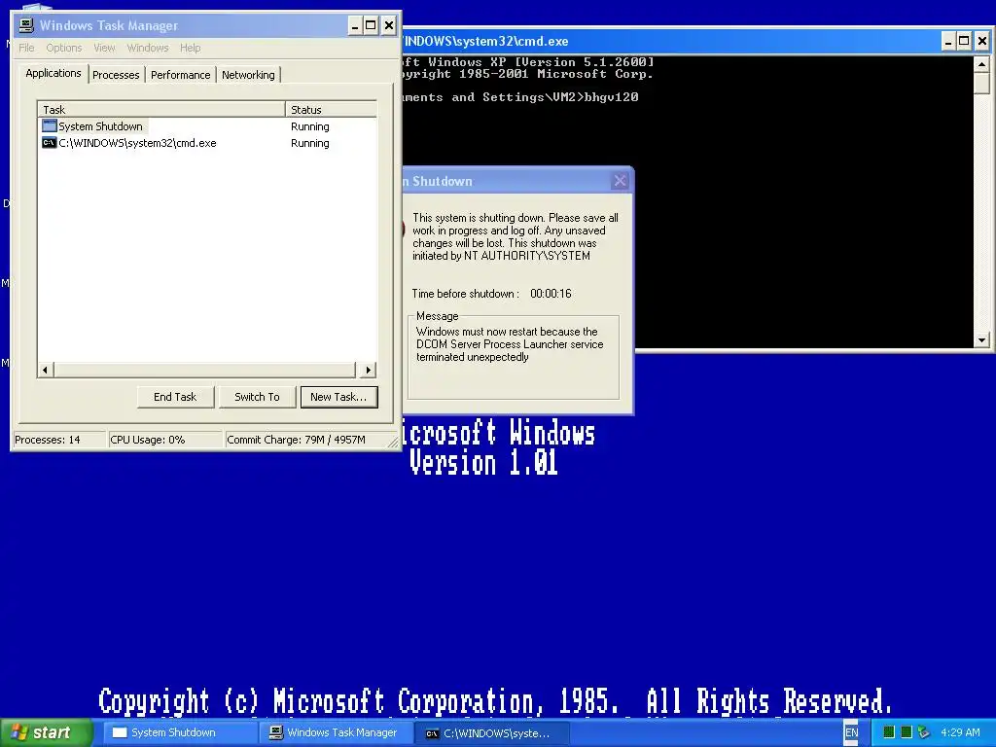Click Running status of cmd.exe row
Screen dimensions: 996x747
click(310, 143)
